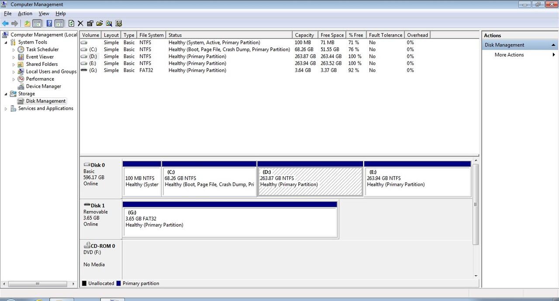This screenshot has width=559, height=301.
Task: Expand the Event Viewer node arrow
Action: [14, 57]
